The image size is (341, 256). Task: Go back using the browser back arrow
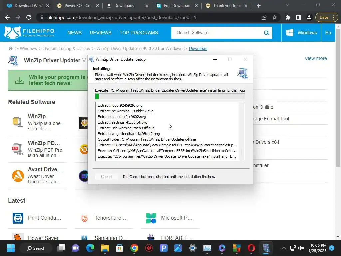pos(7,17)
